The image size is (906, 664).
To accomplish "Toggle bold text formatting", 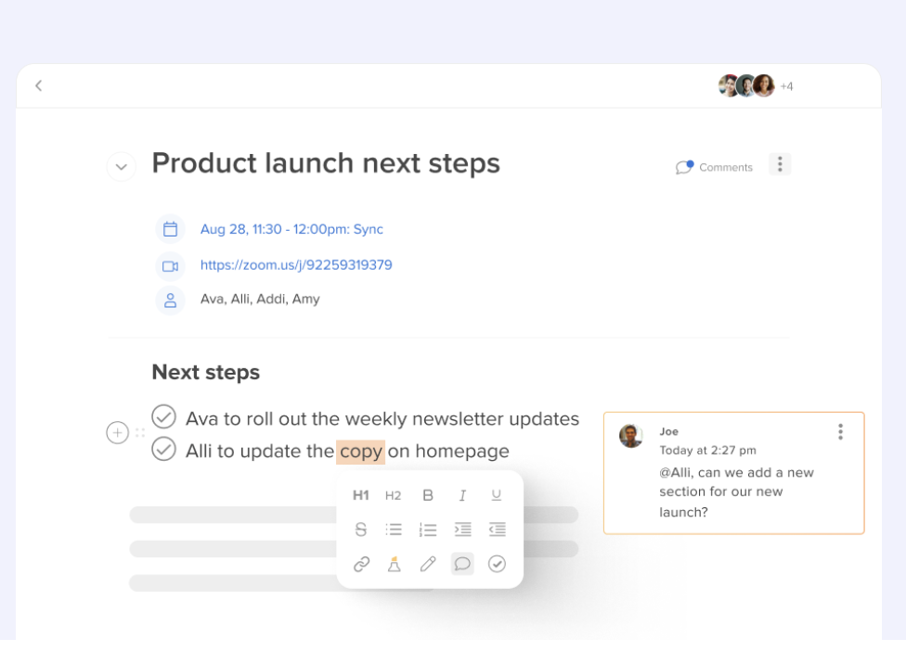I will point(427,494).
